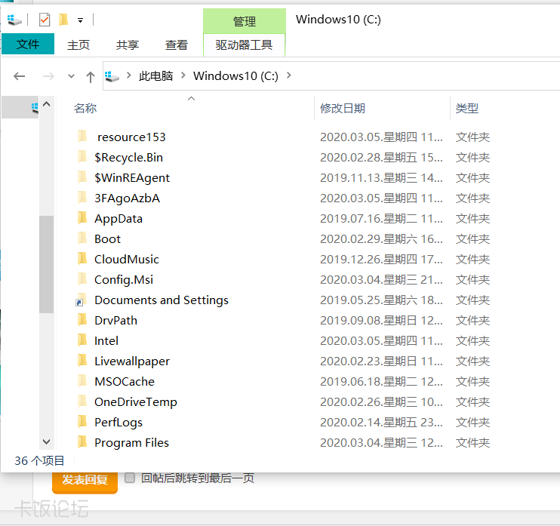The height and width of the screenshot is (526, 560).
Task: Go back with the back arrow
Action: click(x=20, y=76)
